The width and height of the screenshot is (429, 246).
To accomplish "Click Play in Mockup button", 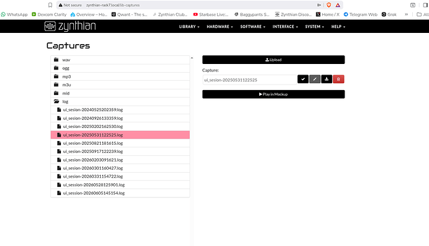I will [x=274, y=94].
